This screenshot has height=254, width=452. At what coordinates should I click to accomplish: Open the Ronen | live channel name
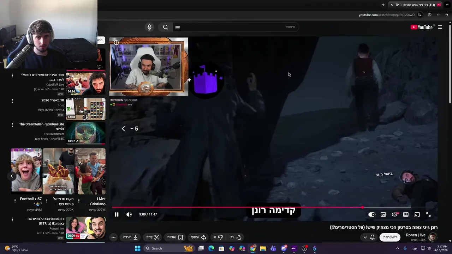(416, 235)
